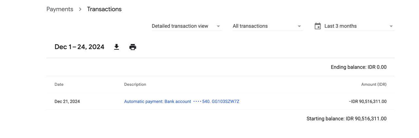Select the Dec 21, 2024 date cell
This screenshot has width=419, height=138.
[67, 102]
